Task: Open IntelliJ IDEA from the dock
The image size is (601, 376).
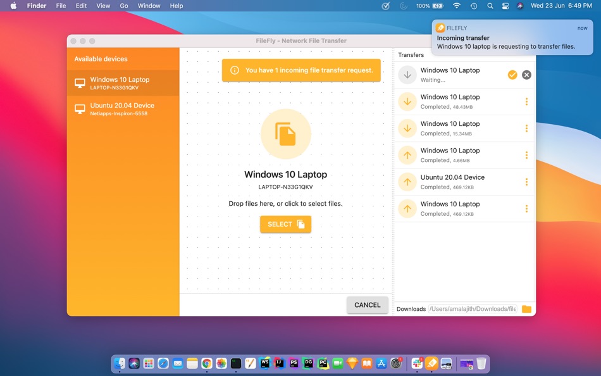Action: coord(280,363)
